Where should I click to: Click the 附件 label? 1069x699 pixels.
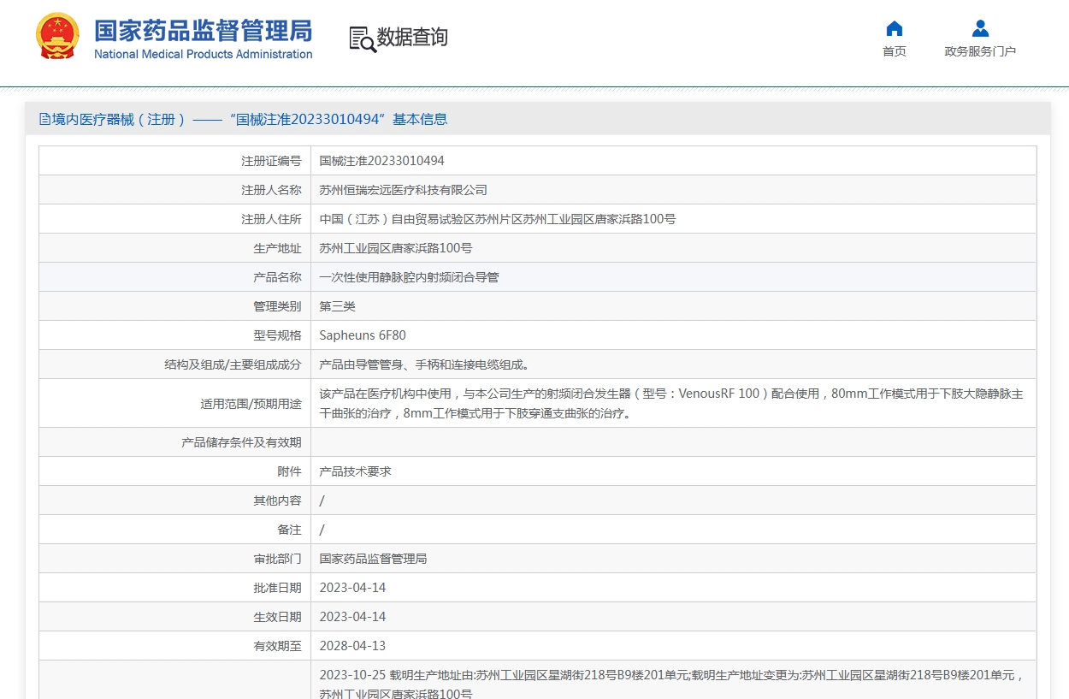click(289, 471)
